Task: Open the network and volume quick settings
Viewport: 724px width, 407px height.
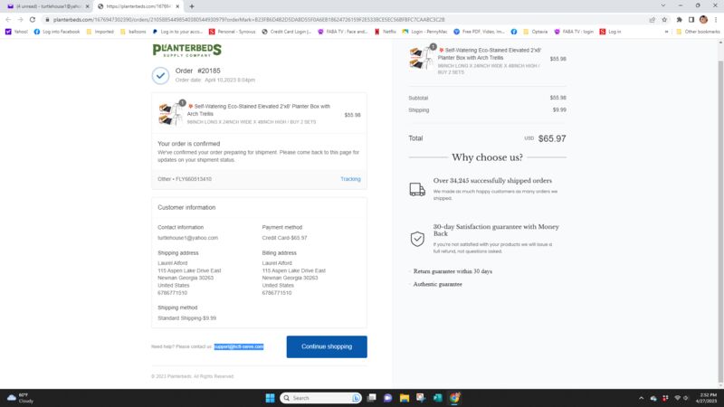Action: coord(681,398)
